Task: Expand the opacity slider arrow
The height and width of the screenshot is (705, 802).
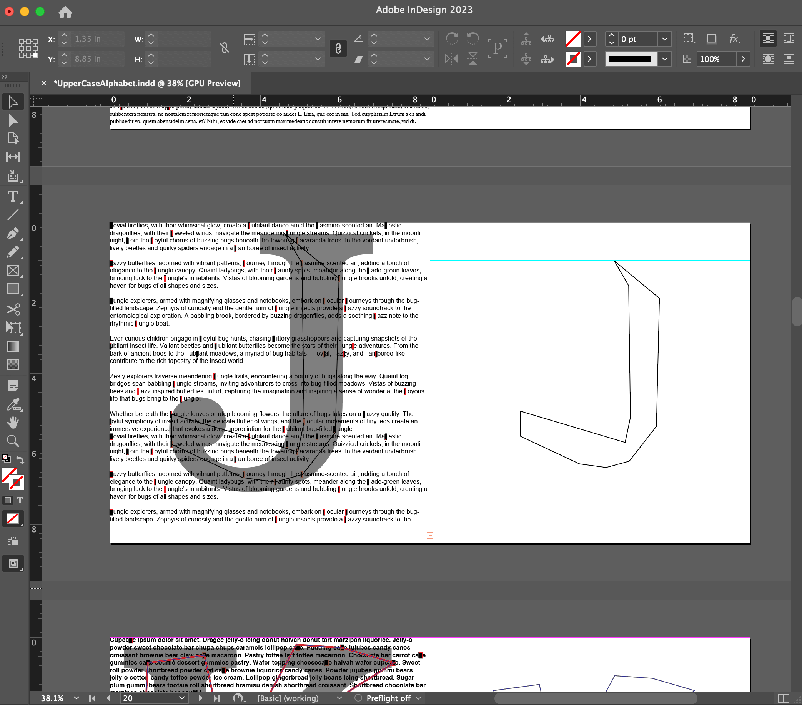Action: coord(743,59)
